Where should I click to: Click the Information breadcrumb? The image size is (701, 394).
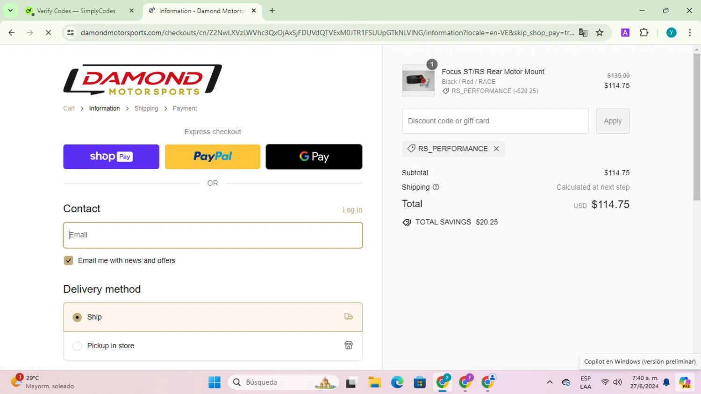click(104, 108)
